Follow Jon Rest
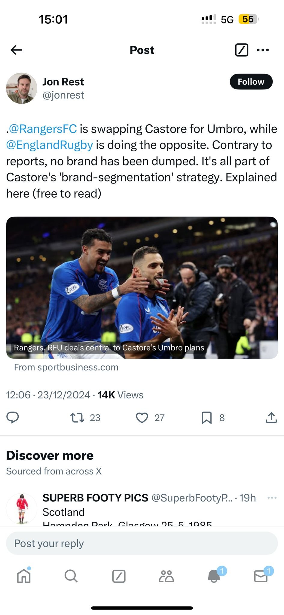Viewport: 284px width, 615px height. click(251, 82)
